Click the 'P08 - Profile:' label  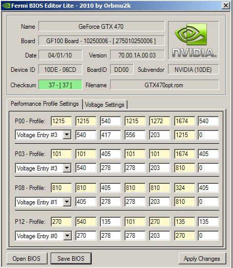point(30,188)
